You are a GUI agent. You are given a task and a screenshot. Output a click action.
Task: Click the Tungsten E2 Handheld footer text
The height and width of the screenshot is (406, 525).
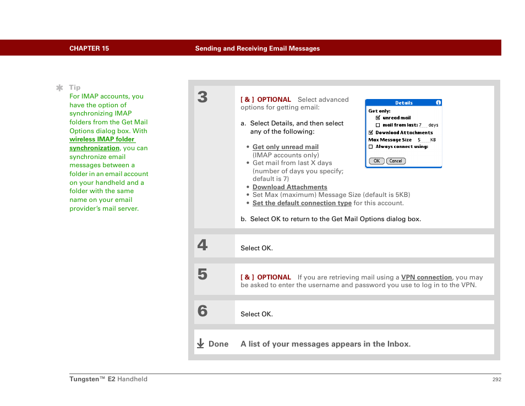(108, 379)
